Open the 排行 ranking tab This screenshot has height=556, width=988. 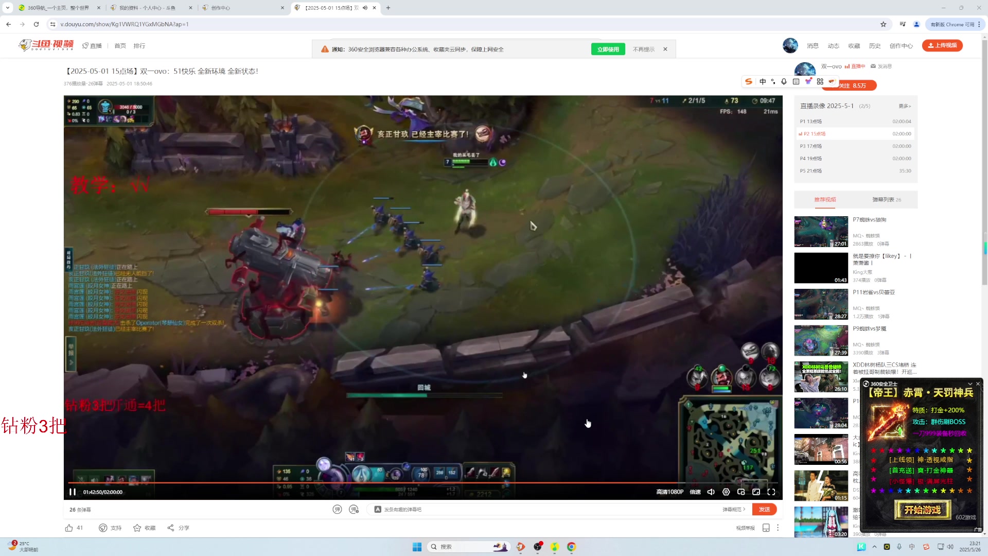pos(139,46)
